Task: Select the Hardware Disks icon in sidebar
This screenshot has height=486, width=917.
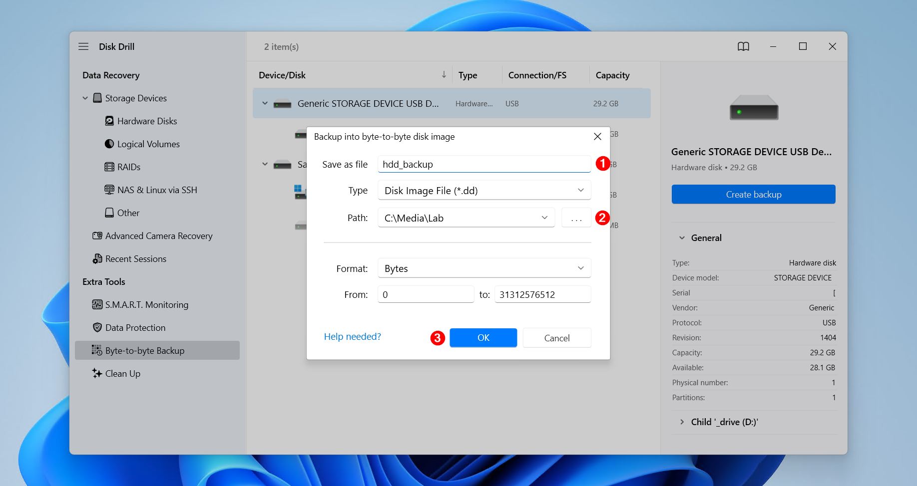Action: [109, 121]
